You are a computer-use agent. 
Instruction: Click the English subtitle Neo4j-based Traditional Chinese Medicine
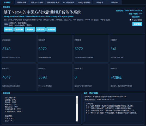(39, 16)
